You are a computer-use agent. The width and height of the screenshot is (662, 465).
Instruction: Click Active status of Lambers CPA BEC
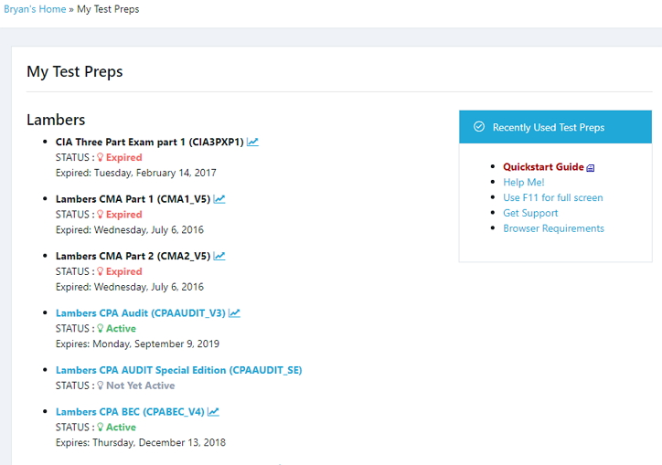[121, 427]
